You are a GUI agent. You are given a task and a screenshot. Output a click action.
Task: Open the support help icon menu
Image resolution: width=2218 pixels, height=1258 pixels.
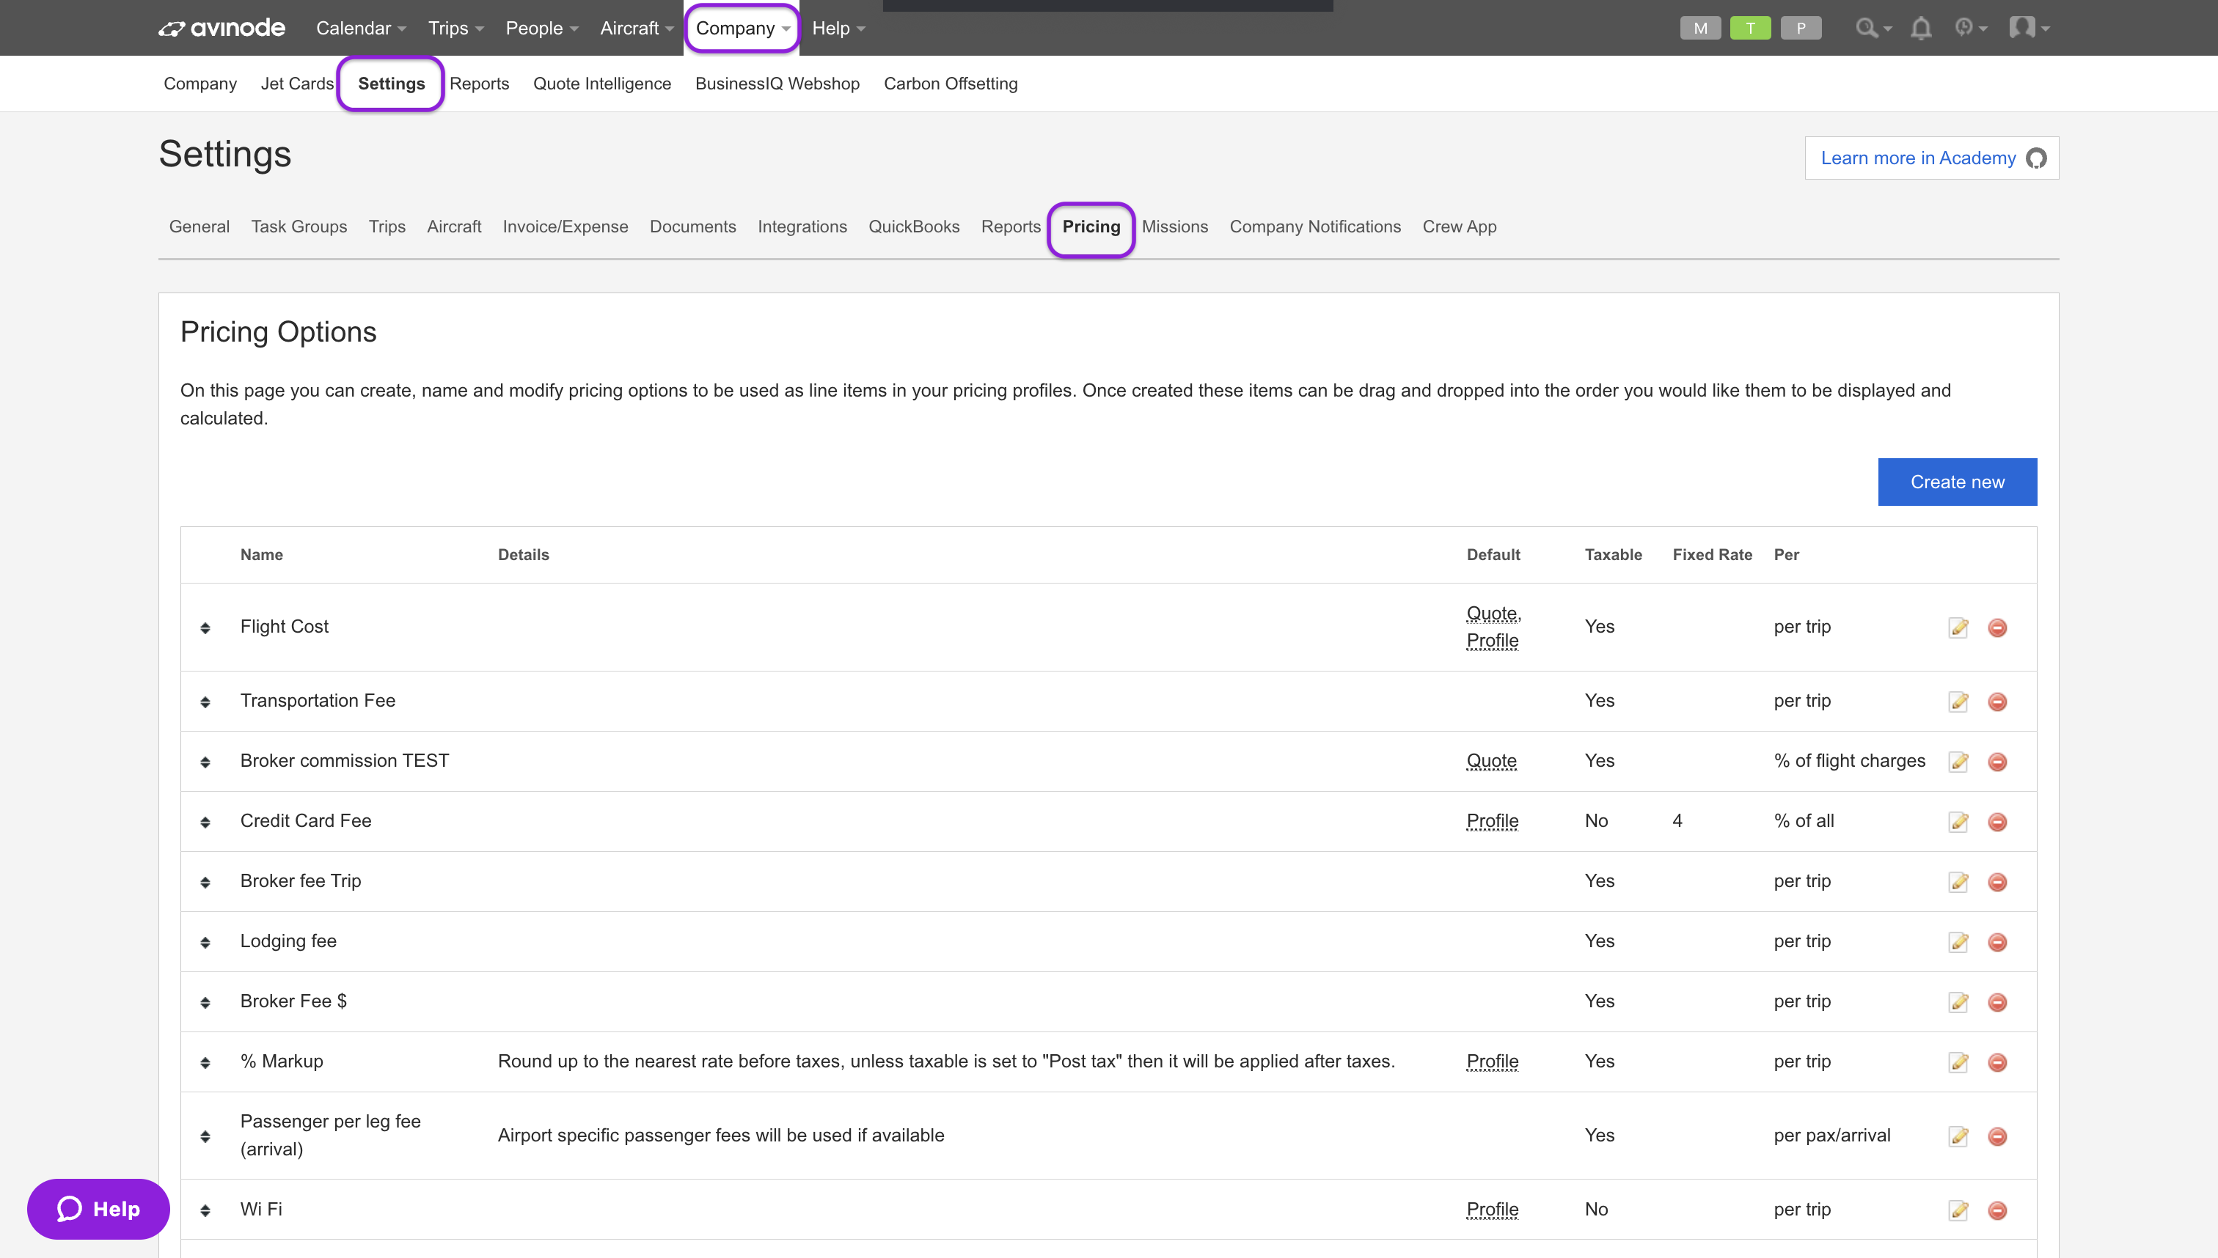pos(1970,28)
